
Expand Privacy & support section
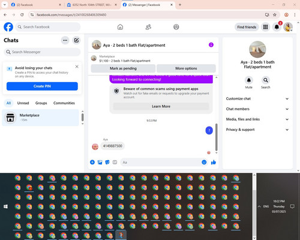(257, 130)
